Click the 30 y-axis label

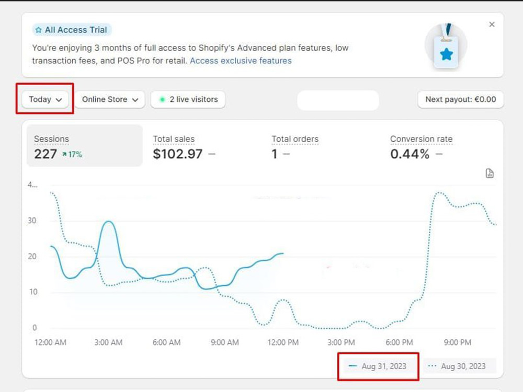[32, 221]
